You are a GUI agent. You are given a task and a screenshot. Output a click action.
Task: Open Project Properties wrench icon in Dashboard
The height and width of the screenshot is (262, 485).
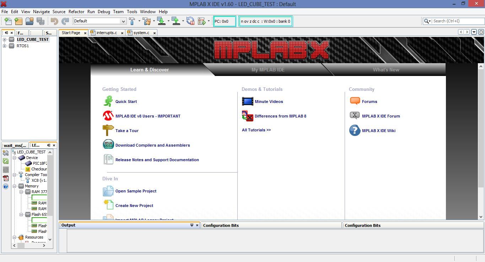pos(5,153)
